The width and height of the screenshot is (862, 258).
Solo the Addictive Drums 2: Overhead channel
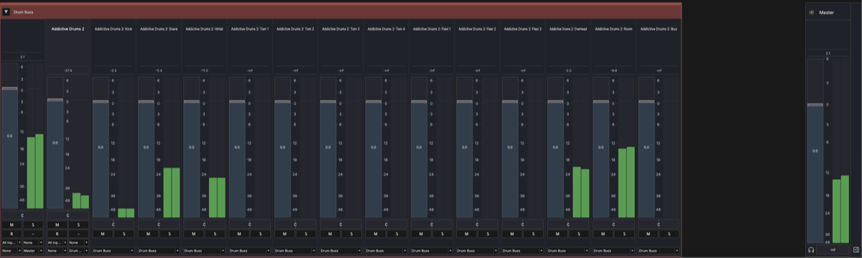[580, 234]
